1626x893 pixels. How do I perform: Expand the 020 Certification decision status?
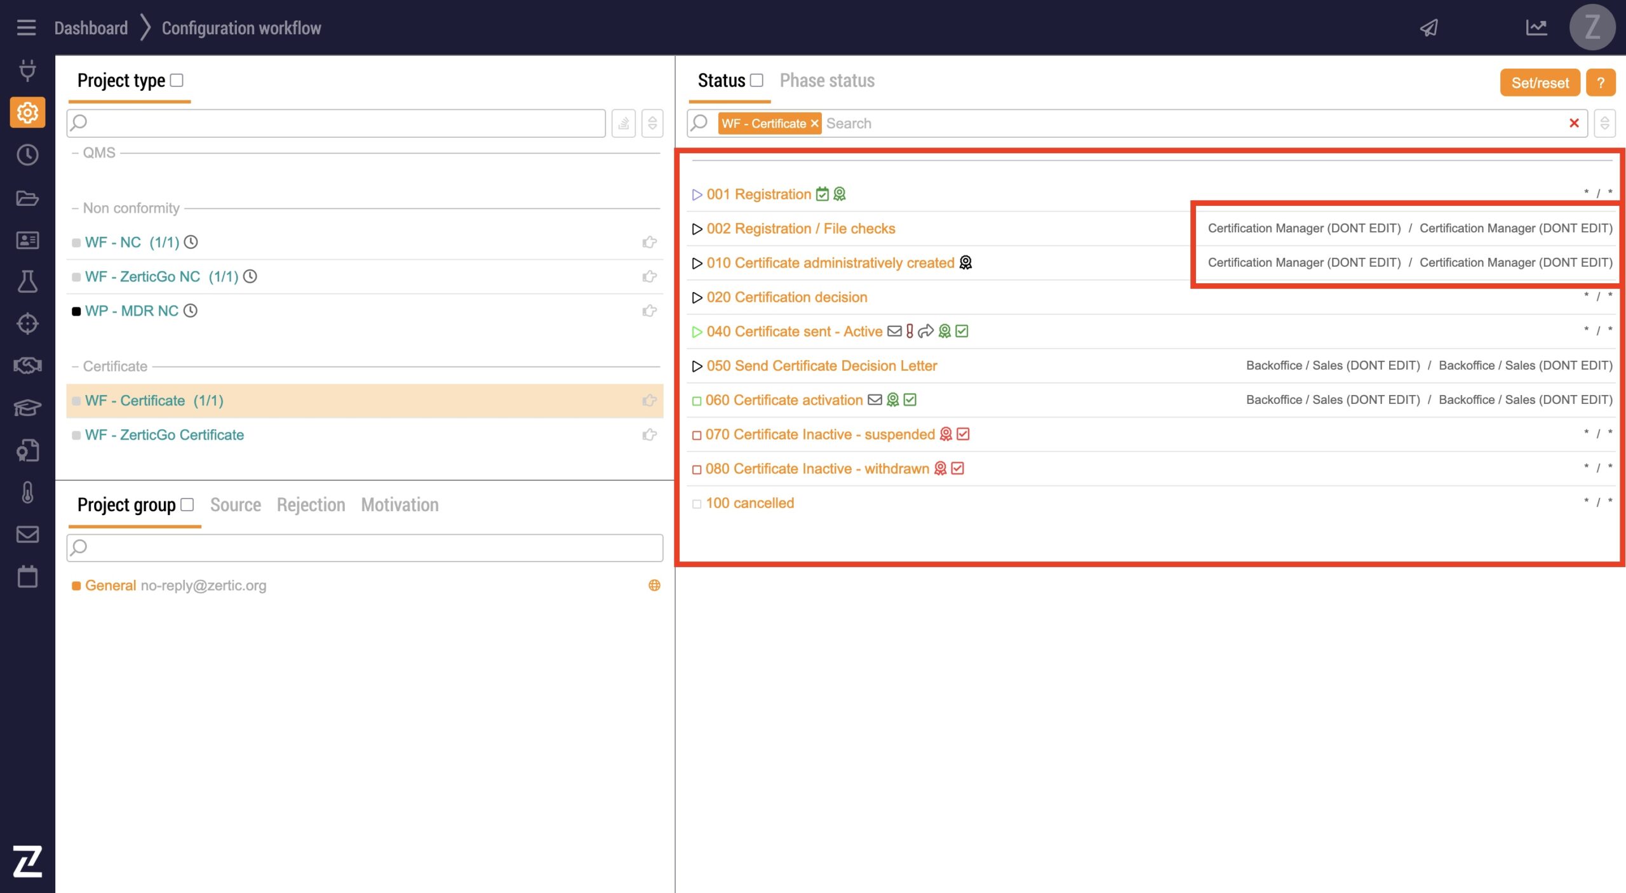(697, 298)
